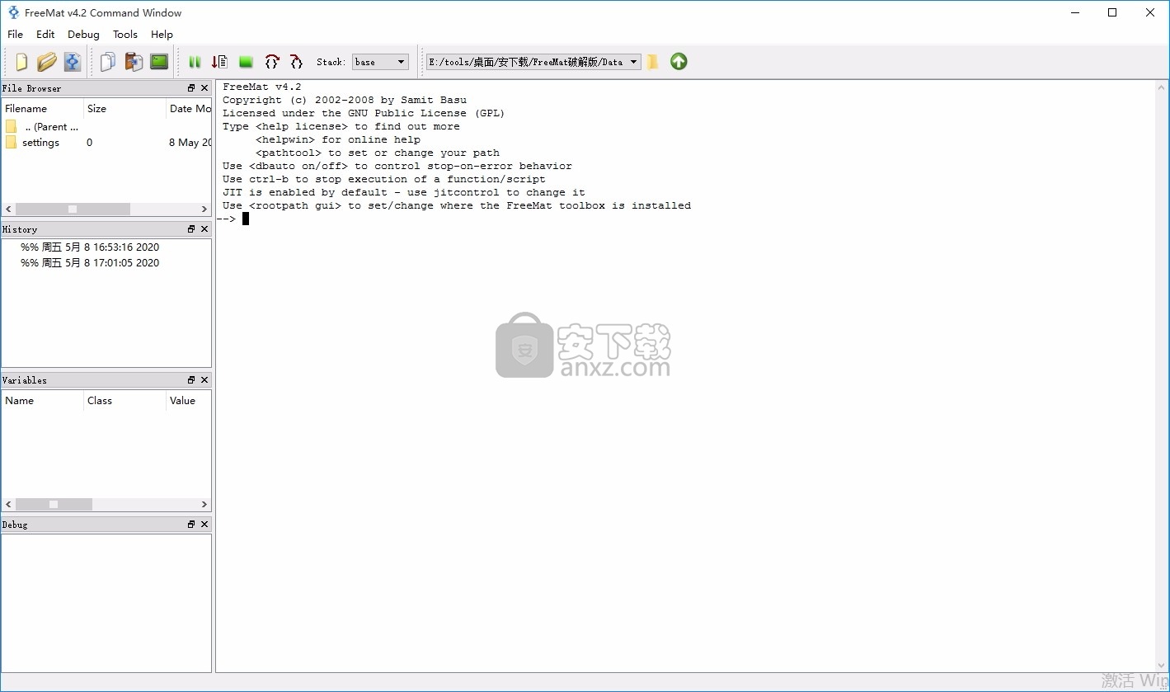
Task: Close the History panel
Action: click(204, 229)
